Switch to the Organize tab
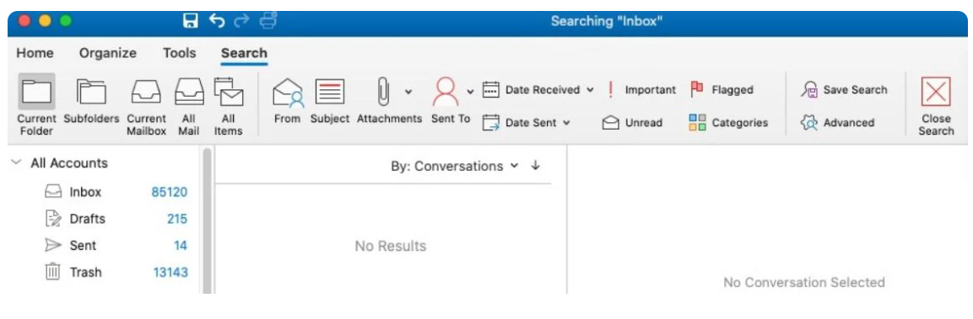The width and height of the screenshot is (973, 319). [108, 53]
